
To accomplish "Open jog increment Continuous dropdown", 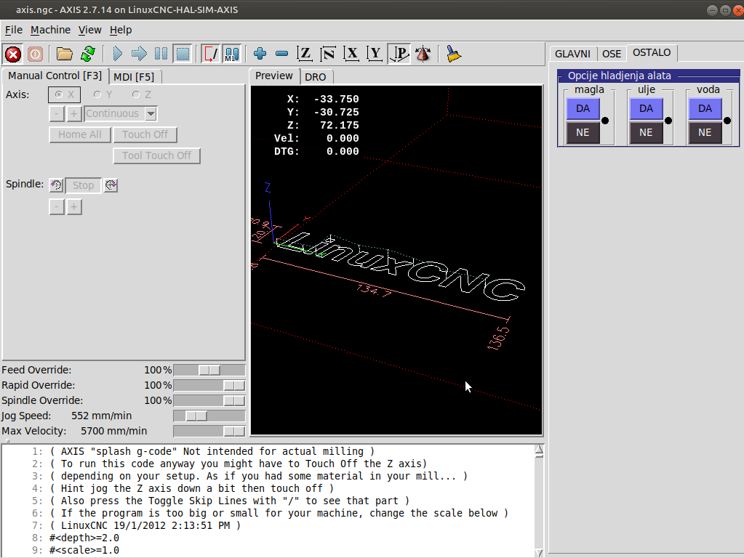I will (x=151, y=114).
